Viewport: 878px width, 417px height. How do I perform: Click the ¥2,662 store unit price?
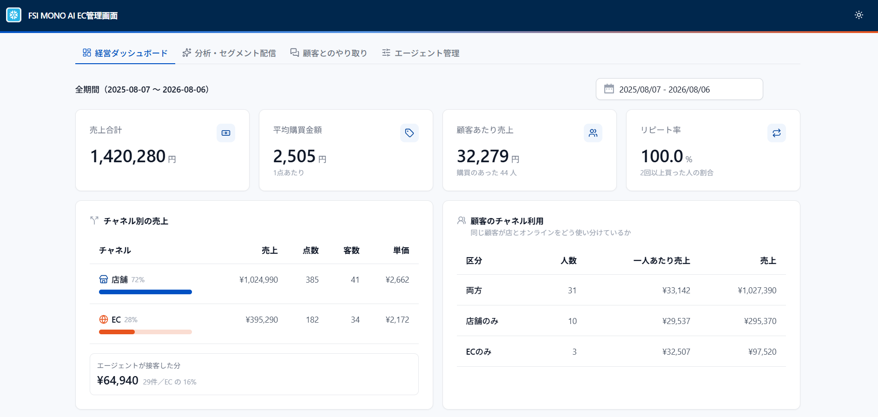[397, 280]
